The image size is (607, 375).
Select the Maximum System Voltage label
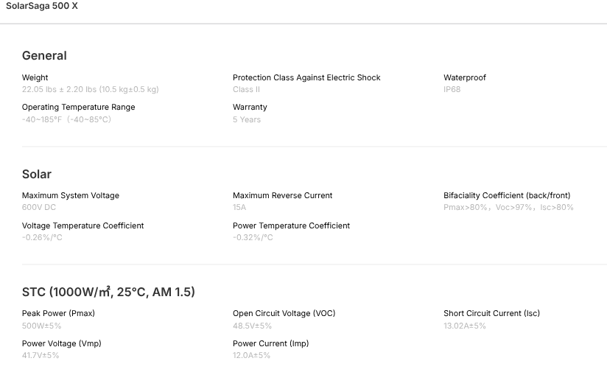(x=71, y=195)
